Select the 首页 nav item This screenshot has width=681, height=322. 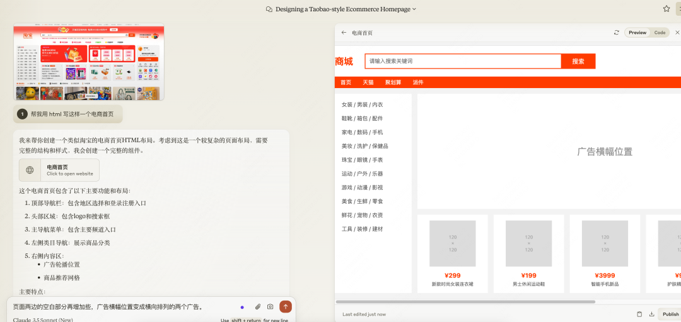[x=346, y=82]
